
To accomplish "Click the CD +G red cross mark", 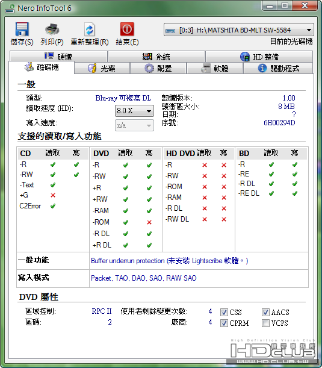I will point(53,195).
